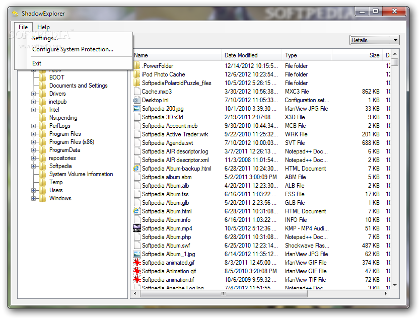Expand the Windows tree node
Viewport: 420px width, 319px height.
pyautogui.click(x=33, y=199)
